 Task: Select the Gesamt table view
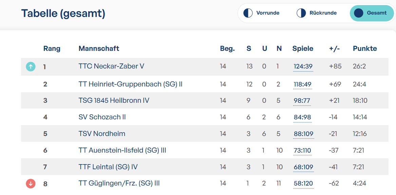point(372,13)
